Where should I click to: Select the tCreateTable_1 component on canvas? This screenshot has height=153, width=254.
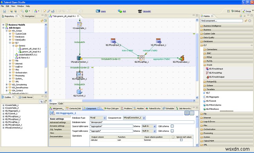(79, 25)
